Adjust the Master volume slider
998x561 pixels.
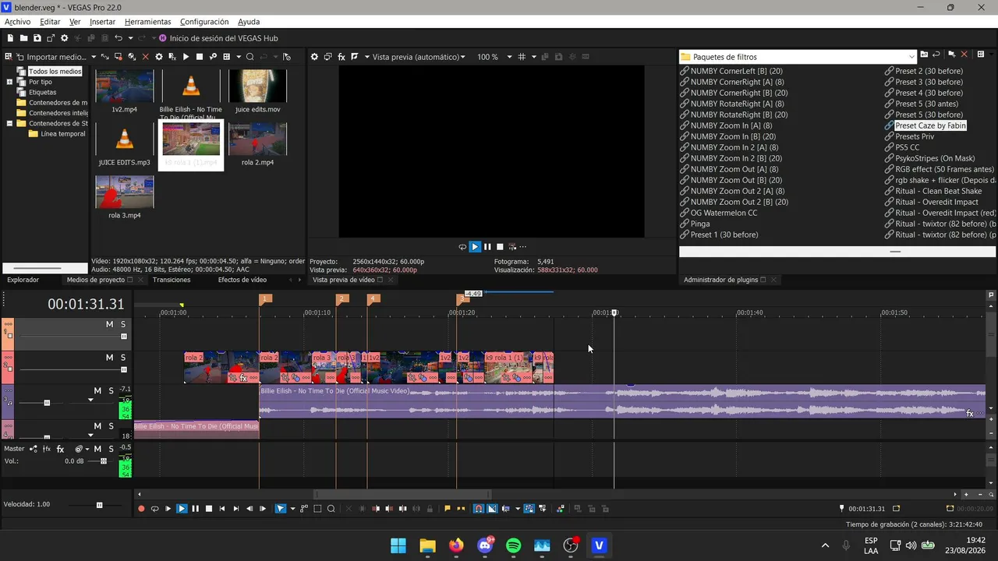103,461
